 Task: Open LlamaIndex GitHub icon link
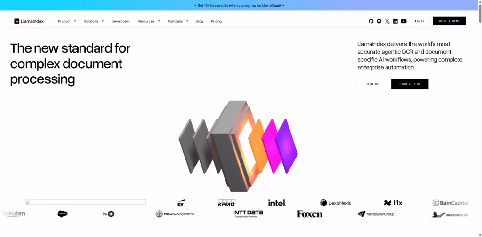pyautogui.click(x=371, y=21)
